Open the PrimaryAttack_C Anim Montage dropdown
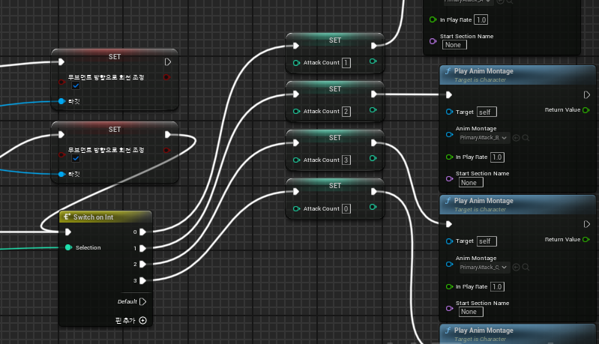Screen dimensions: 599x344 tap(484, 268)
